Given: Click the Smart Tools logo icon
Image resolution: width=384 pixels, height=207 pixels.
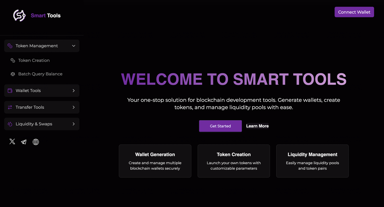Looking at the screenshot, I should pos(19,16).
